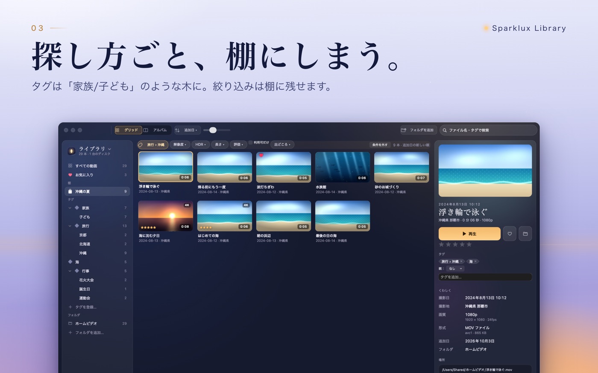Open the 長さ filter dropdown

220,145
